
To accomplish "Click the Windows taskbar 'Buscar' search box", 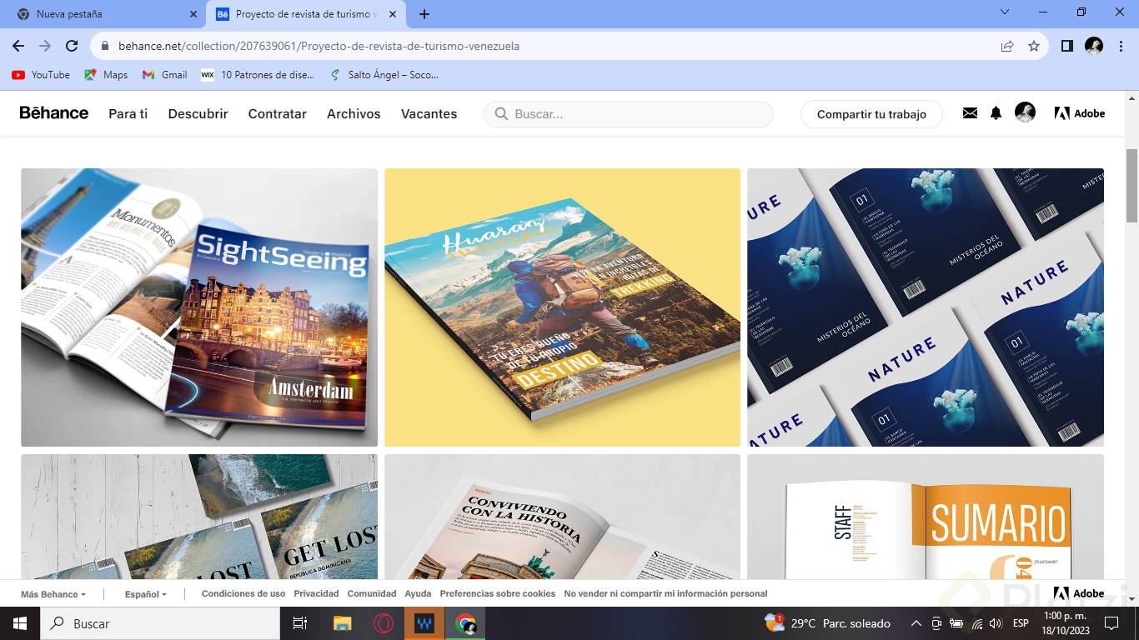I will [159, 623].
